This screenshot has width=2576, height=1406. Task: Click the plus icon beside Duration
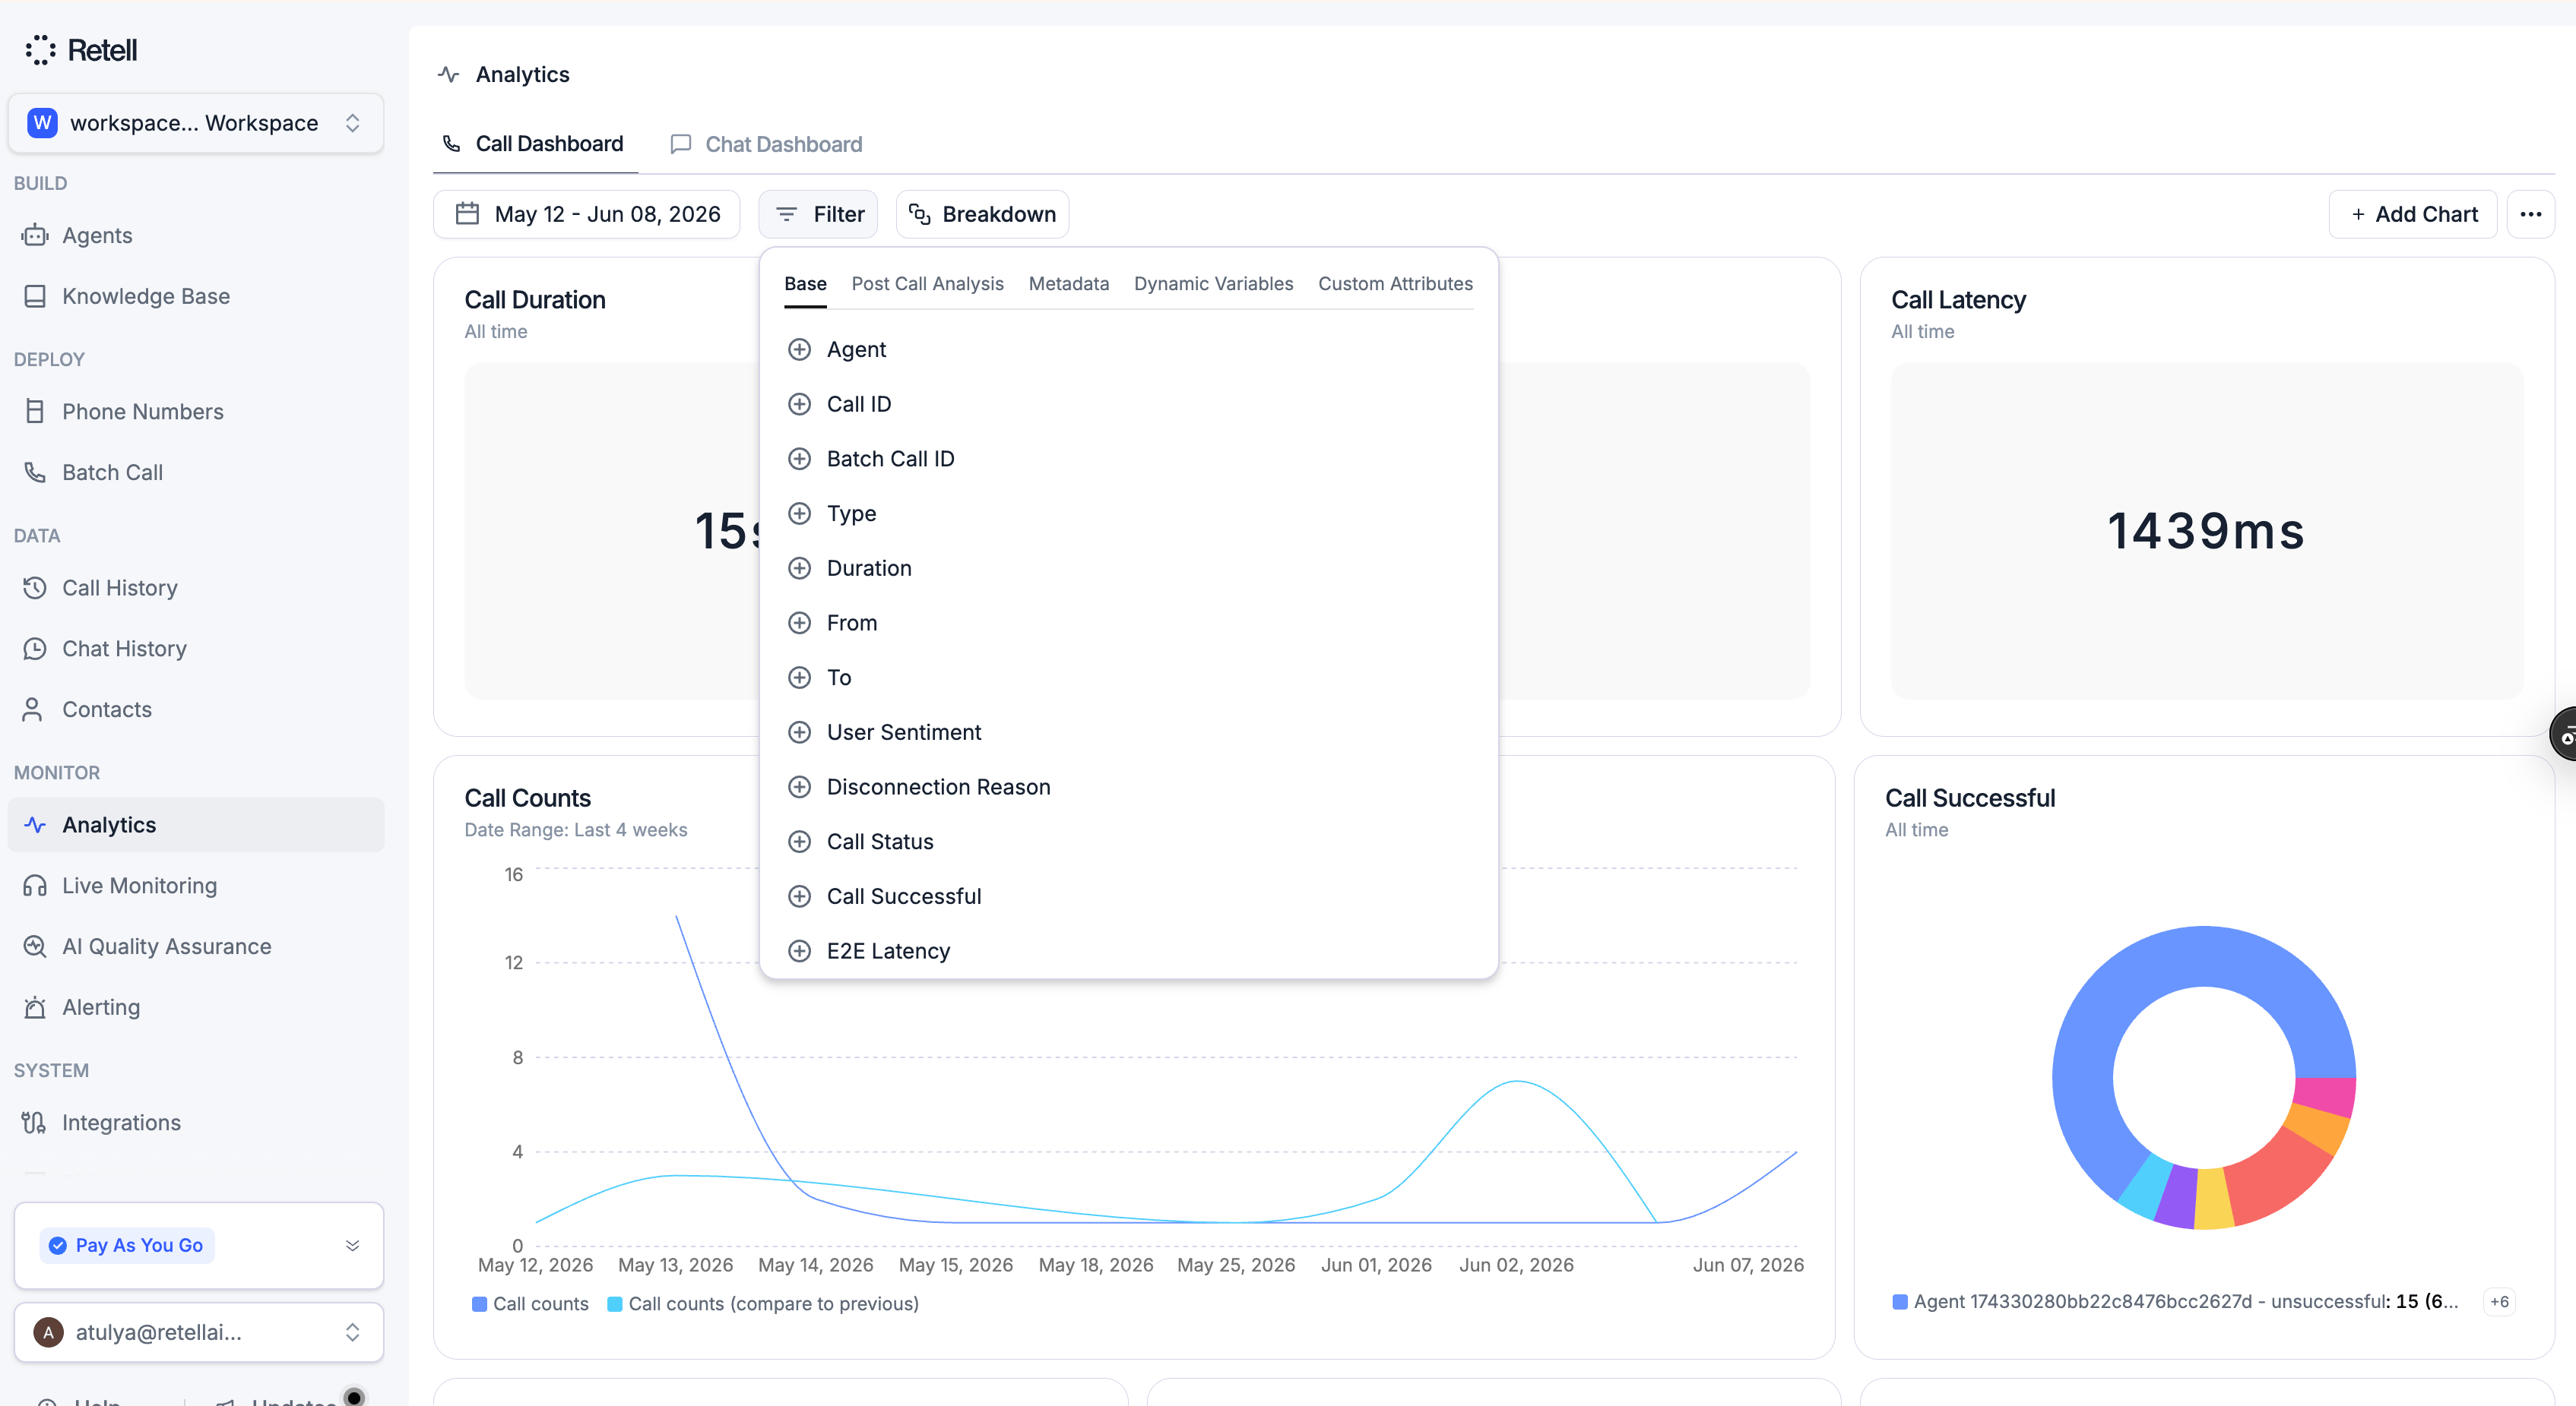click(x=799, y=567)
